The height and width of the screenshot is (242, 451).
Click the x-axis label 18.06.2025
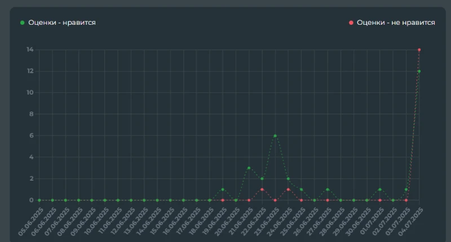click(x=201, y=222)
